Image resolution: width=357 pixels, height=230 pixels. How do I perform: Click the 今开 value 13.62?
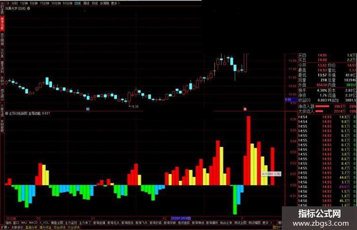click(322, 65)
